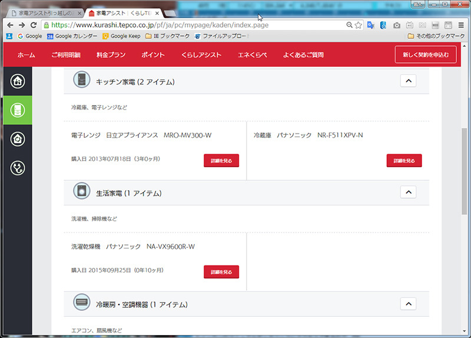This screenshot has width=471, height=338.
Task: Click the green padlock security icon
Action: [x=47, y=25]
